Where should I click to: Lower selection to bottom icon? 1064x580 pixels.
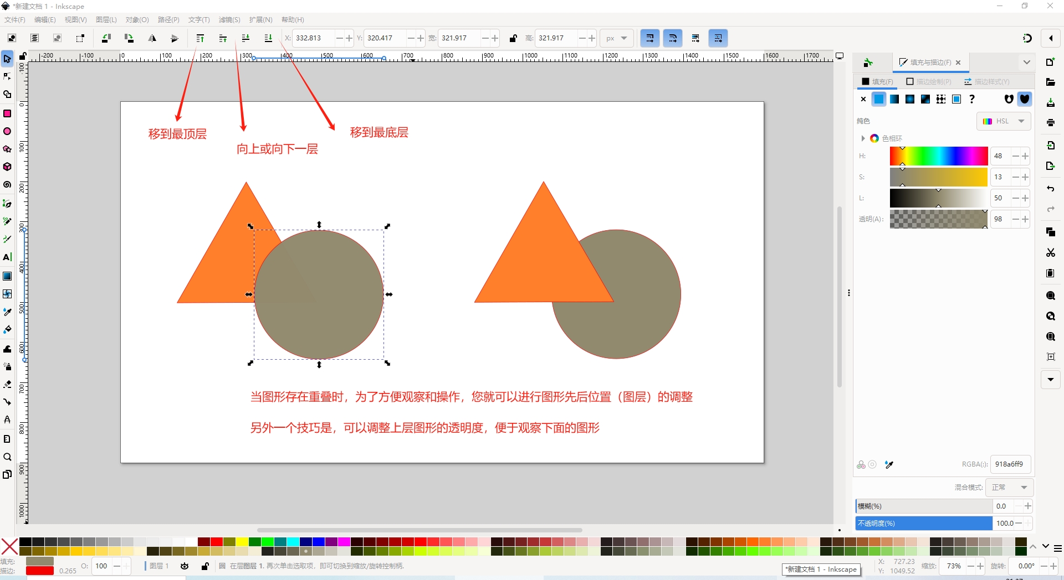pyautogui.click(x=268, y=38)
